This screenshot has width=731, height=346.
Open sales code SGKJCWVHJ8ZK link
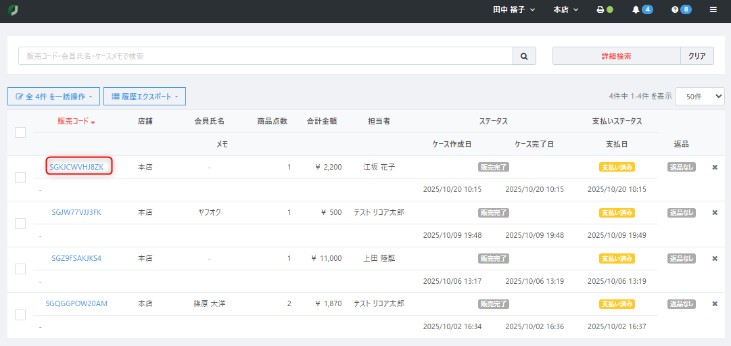coord(76,167)
